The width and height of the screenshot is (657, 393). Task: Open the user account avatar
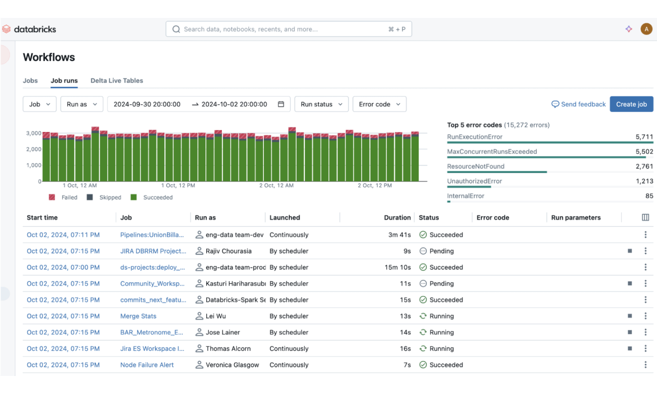pos(646,29)
